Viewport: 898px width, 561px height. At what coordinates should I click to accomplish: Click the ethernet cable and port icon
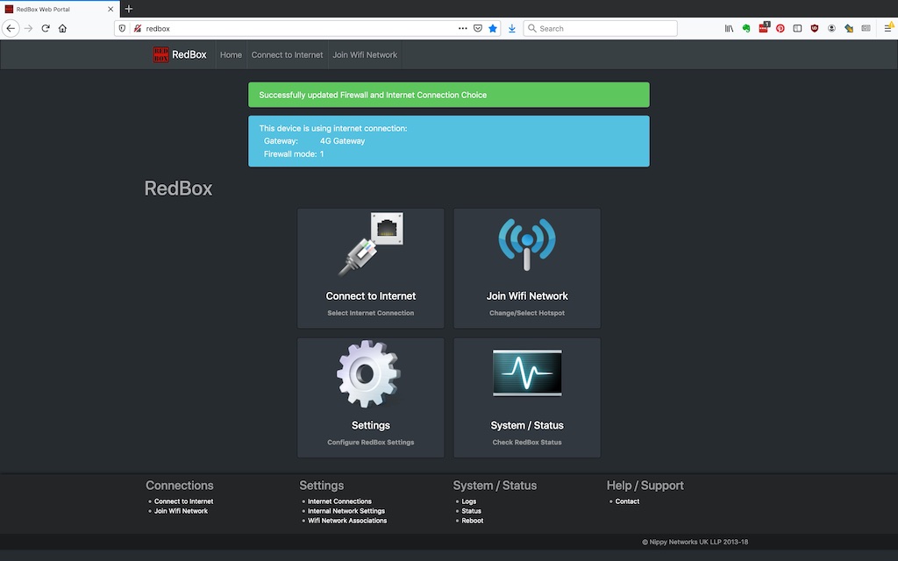(371, 245)
